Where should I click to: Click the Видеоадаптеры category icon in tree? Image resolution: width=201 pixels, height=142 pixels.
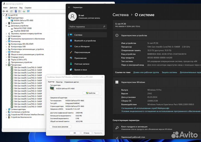click(9, 18)
